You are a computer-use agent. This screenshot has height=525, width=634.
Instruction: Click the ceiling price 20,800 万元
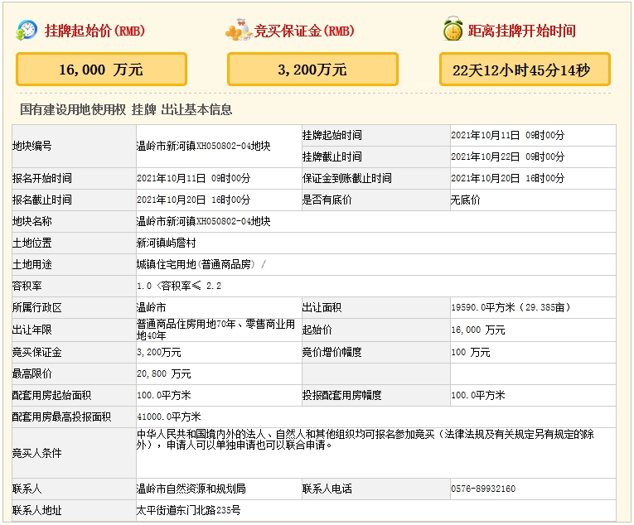164,373
